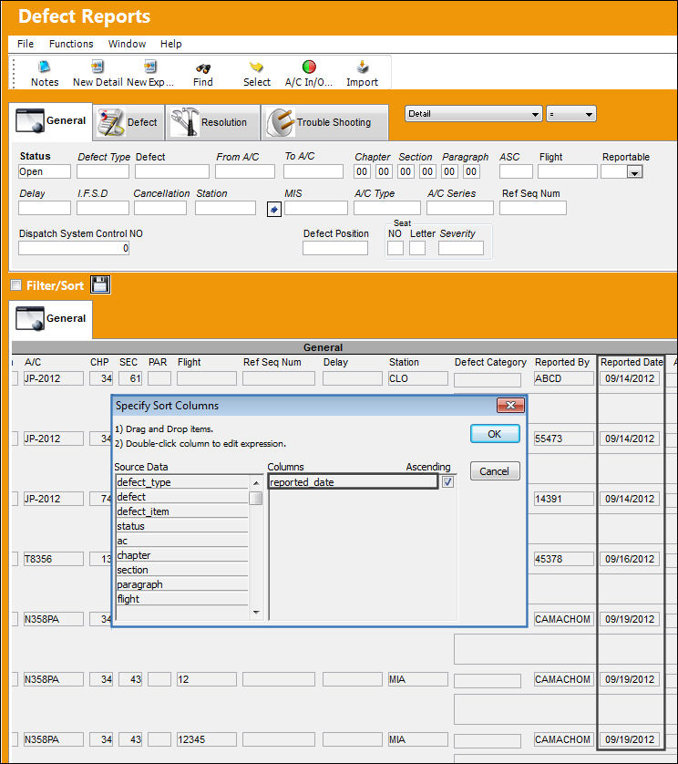Click the To A/C input field

pyautogui.click(x=313, y=171)
